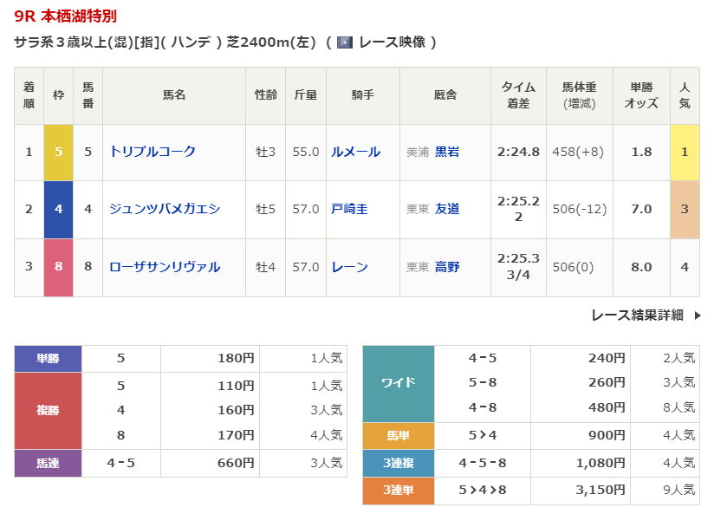714x514 pixels.
Task: Click the blue frame 4 color box
Action: tap(59, 209)
